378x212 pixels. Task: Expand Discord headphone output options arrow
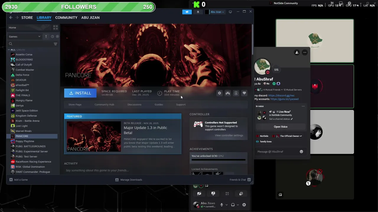click(238, 205)
